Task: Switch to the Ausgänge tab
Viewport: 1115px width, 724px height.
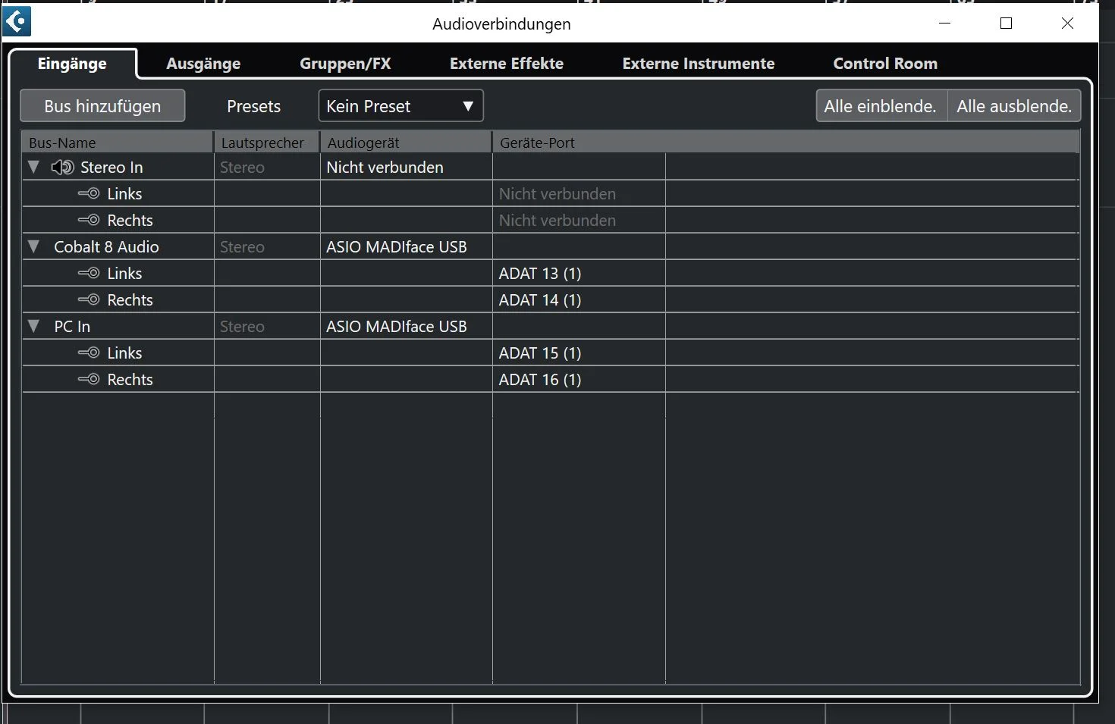Action: [x=203, y=64]
